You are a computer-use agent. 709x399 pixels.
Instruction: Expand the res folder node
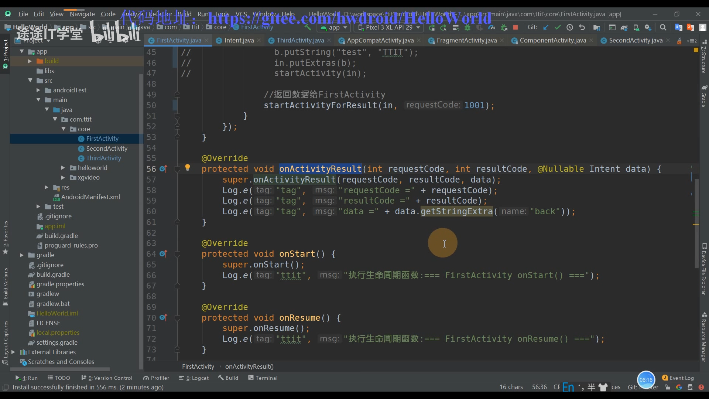(47, 187)
